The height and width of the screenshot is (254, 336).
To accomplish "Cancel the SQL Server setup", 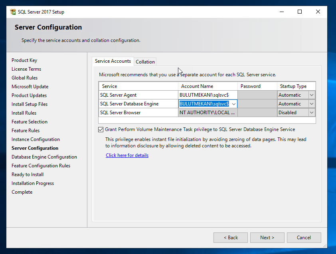I will 304,238.
